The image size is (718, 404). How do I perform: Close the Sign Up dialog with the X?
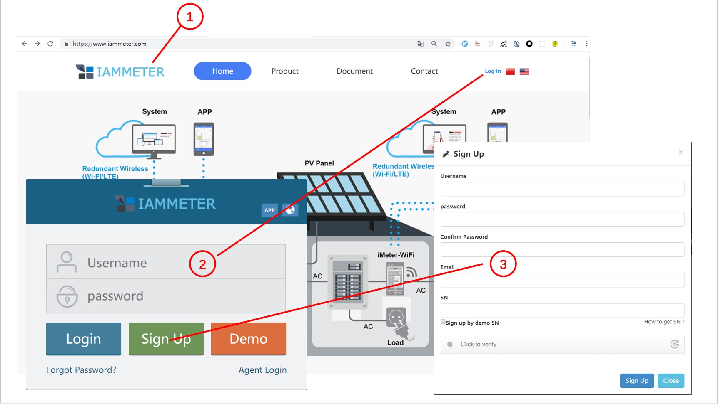(681, 153)
